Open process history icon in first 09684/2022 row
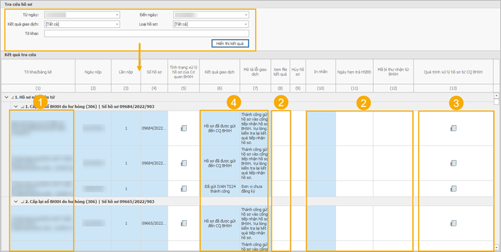 point(453,128)
